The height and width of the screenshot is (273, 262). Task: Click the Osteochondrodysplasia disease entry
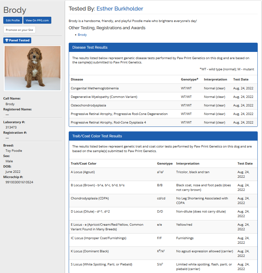tap(88, 105)
